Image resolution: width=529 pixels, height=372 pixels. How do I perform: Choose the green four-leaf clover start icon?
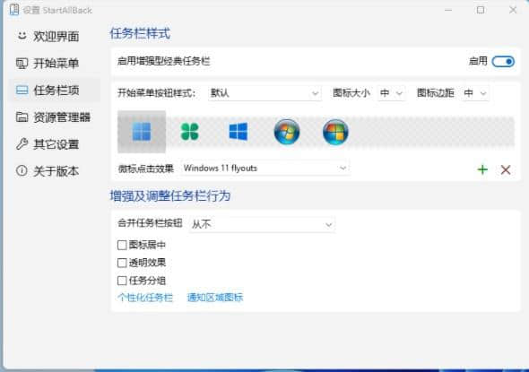point(190,132)
